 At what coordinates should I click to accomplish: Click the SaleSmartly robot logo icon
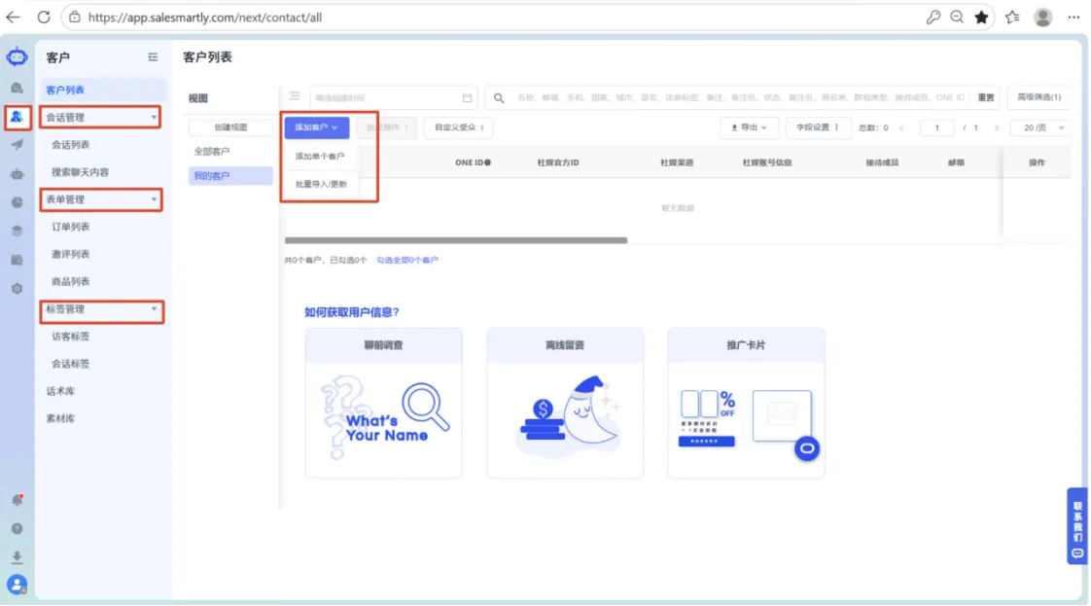click(x=17, y=57)
